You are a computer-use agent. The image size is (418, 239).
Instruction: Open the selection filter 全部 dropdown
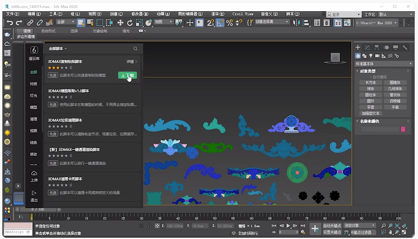[65, 22]
